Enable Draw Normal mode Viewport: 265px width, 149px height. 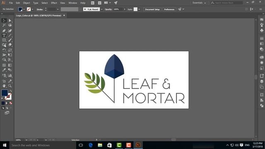(x=3, y=108)
